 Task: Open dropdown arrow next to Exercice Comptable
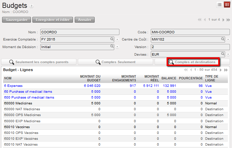tap(117, 39)
